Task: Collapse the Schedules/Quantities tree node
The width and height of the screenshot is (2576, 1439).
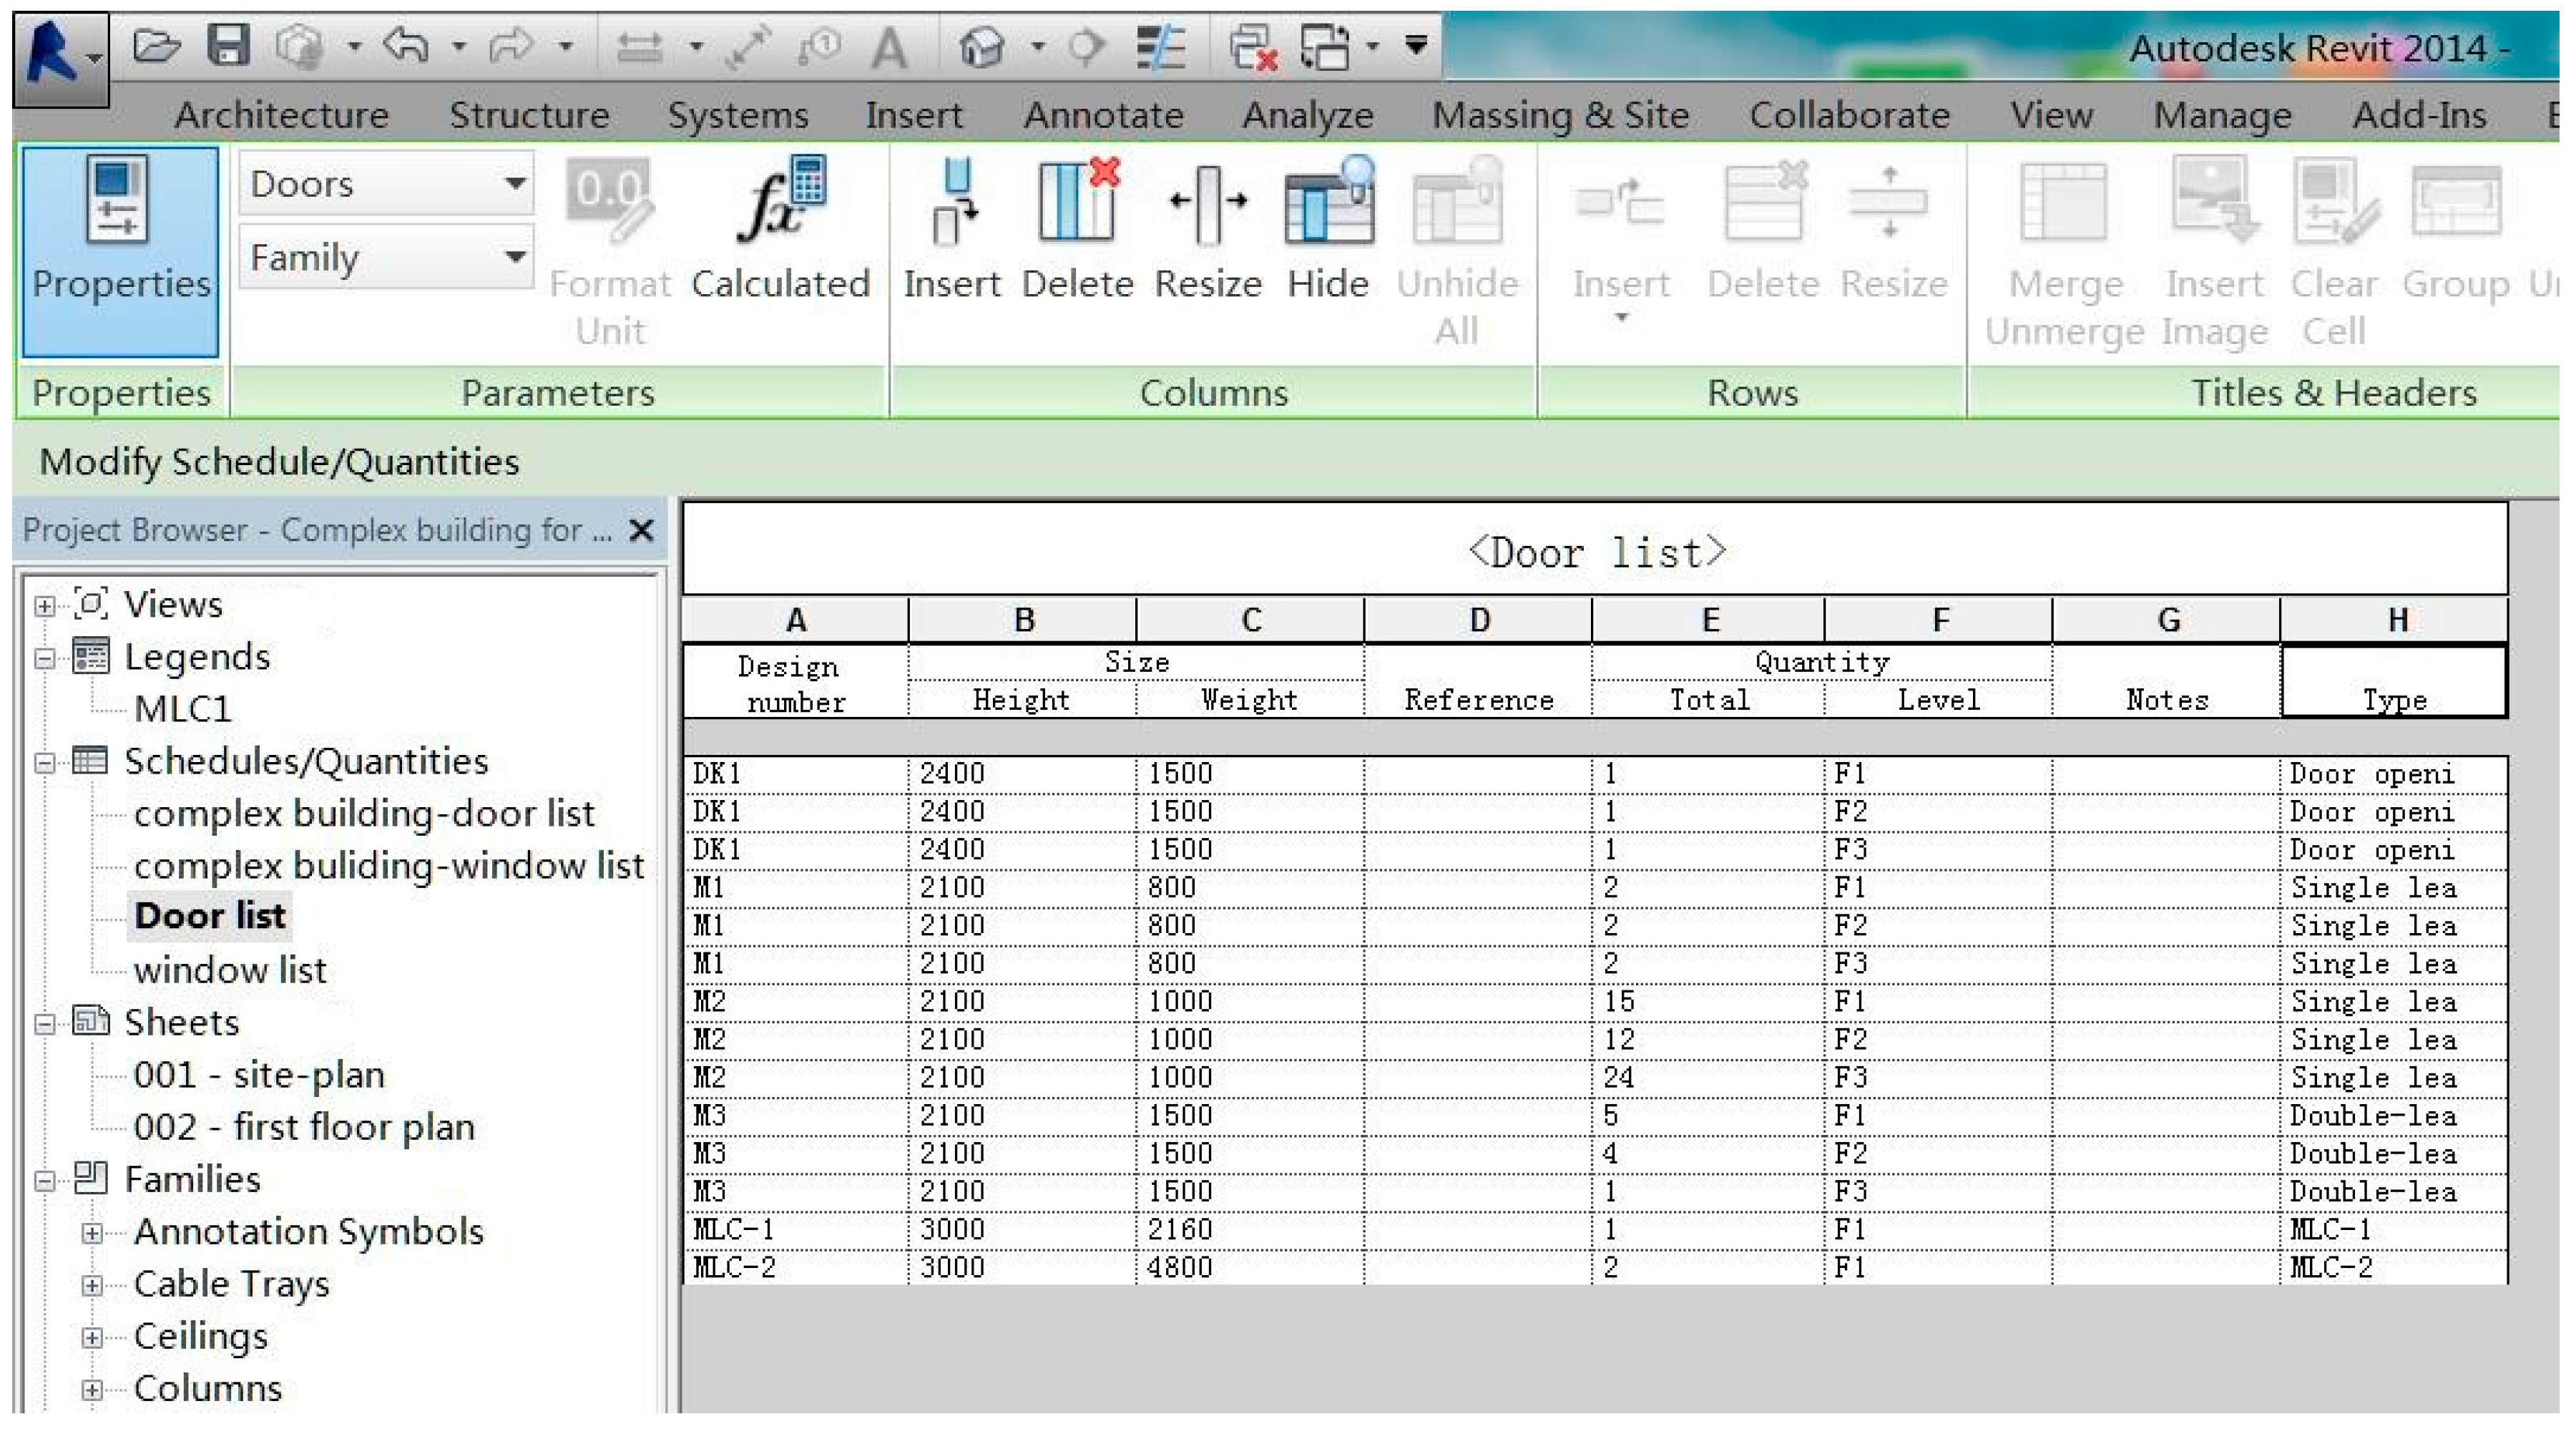Action: [x=44, y=763]
